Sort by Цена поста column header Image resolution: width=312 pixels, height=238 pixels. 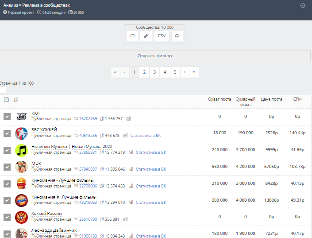click(271, 99)
